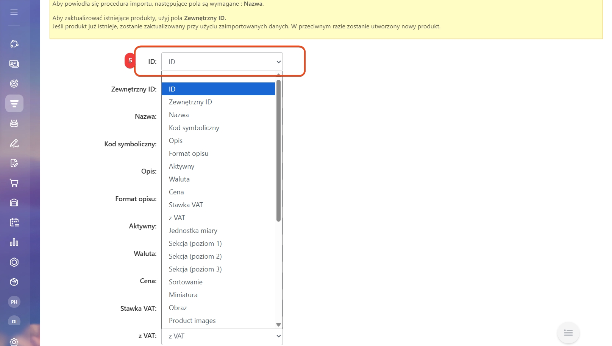Screen dimensions: 612x346
Task: Open the settings gear icon in sidebar
Action: point(14,342)
